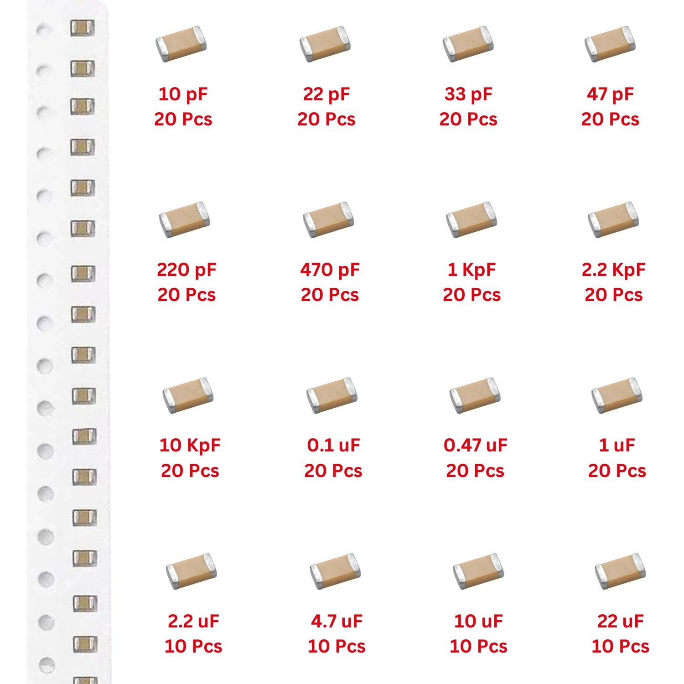Viewport: 684px width, 684px height.
Task: Select the 22 pF capacitor picture
Action: (x=325, y=44)
